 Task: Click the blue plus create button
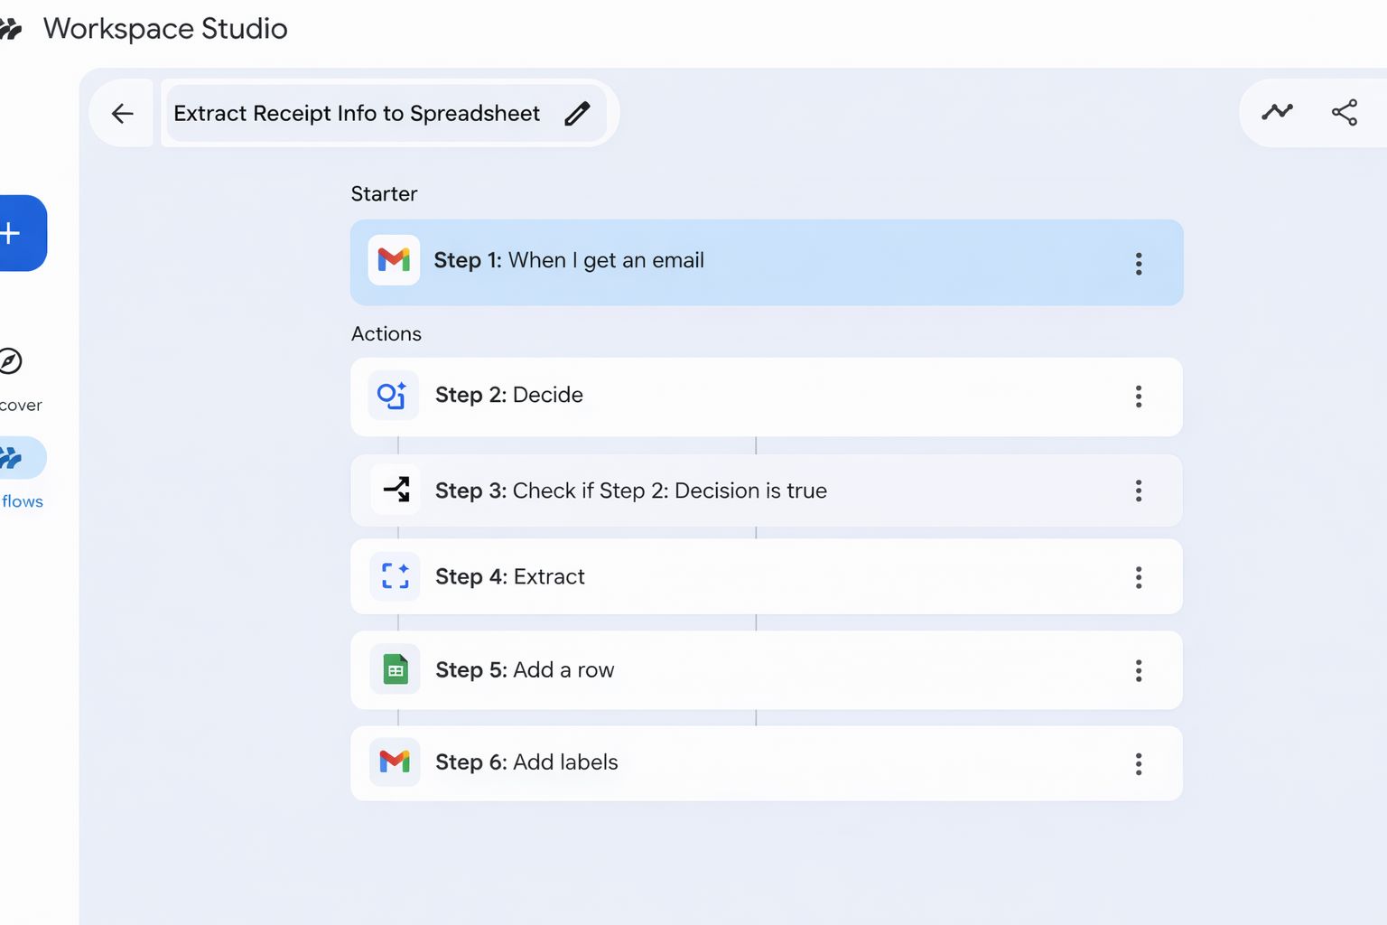tap(13, 233)
